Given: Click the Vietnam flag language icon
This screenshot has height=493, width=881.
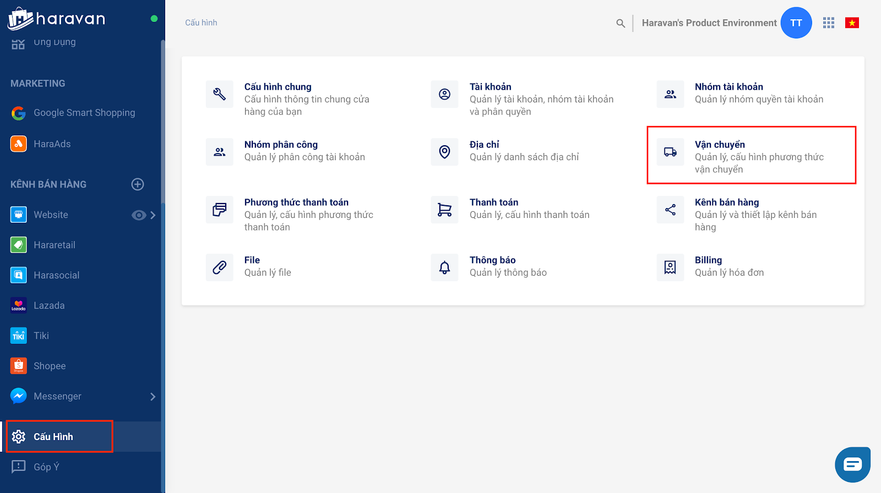Looking at the screenshot, I should 852,23.
